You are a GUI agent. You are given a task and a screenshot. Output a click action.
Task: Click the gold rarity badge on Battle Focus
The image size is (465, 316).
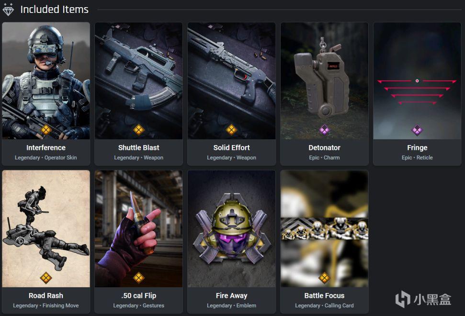pos(324,278)
